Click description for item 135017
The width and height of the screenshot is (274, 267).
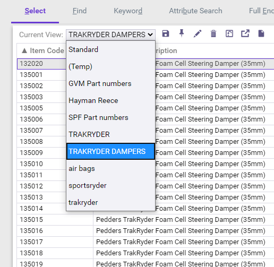point(181,242)
